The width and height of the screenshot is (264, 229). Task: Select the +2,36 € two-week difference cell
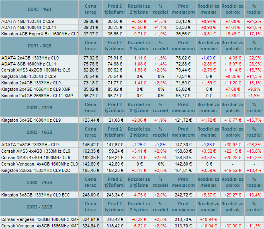(139, 120)
